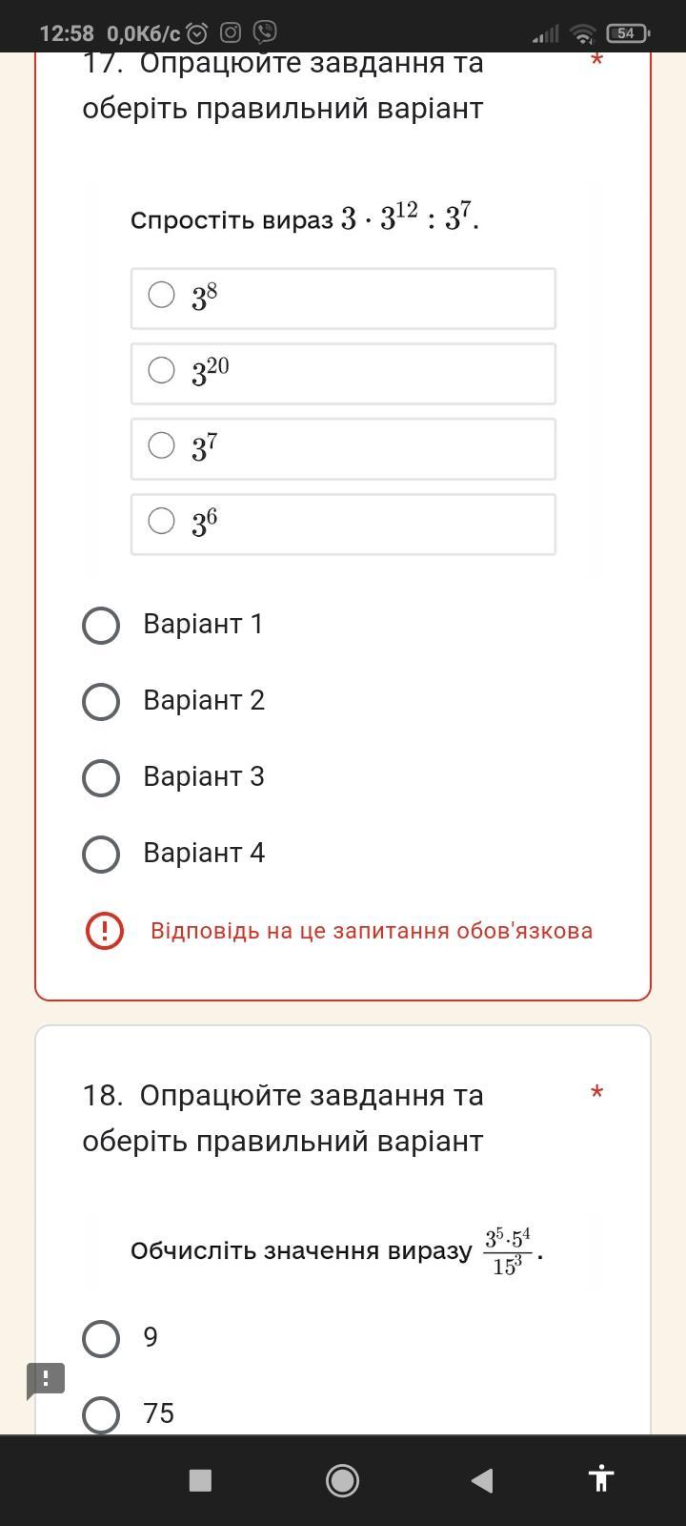Open the accessibility shortcut icon
Screen dimensions: 686x1526
click(600, 1478)
